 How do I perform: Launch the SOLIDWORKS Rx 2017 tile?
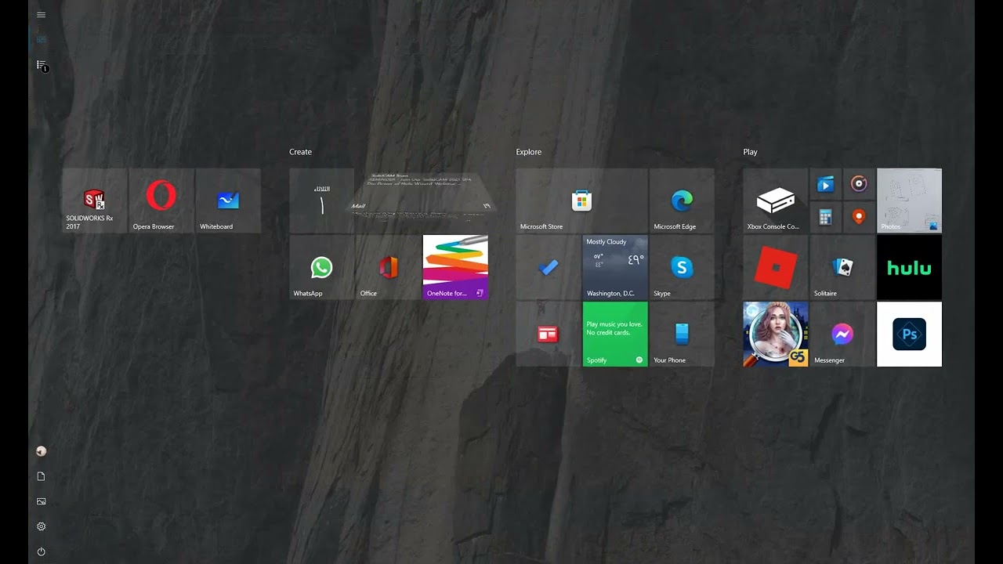[95, 201]
